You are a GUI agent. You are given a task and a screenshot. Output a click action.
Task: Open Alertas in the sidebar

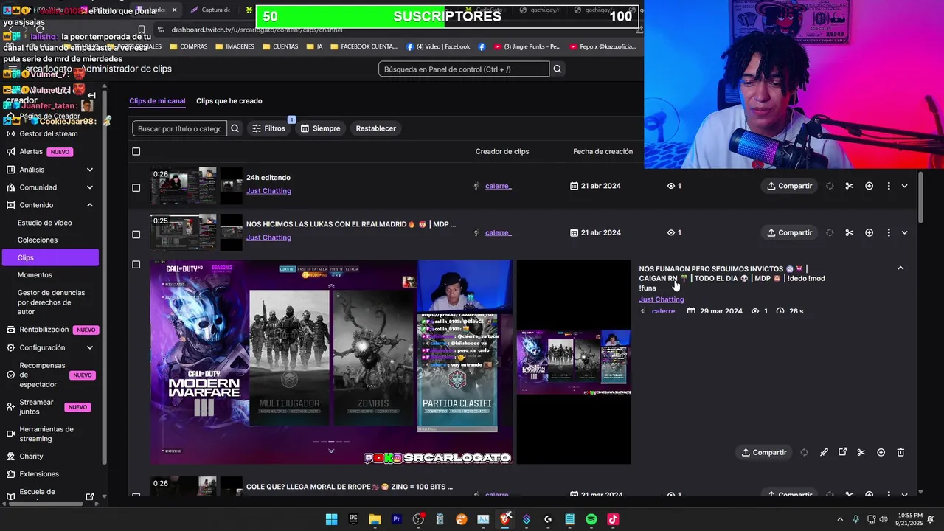(x=31, y=152)
